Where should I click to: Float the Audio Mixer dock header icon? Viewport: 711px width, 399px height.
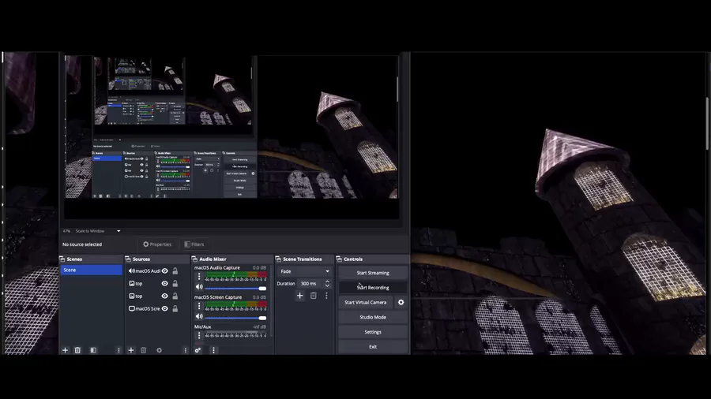pos(194,259)
